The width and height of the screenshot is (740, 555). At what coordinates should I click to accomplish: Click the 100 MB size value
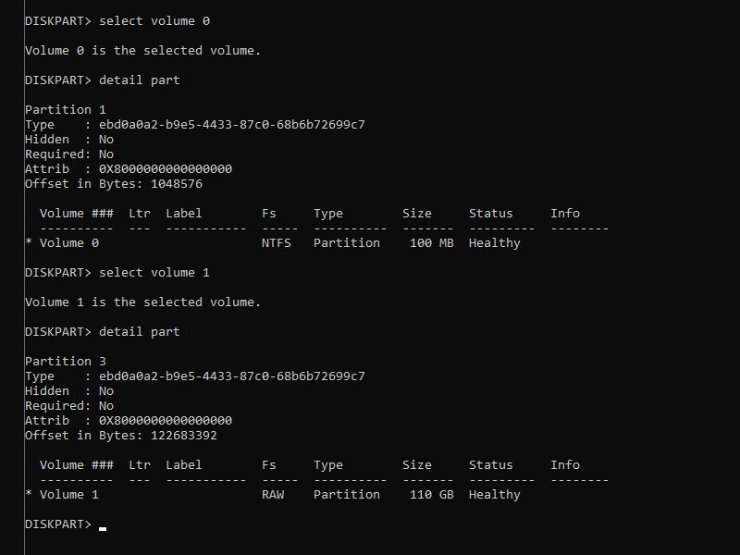pyautogui.click(x=431, y=242)
